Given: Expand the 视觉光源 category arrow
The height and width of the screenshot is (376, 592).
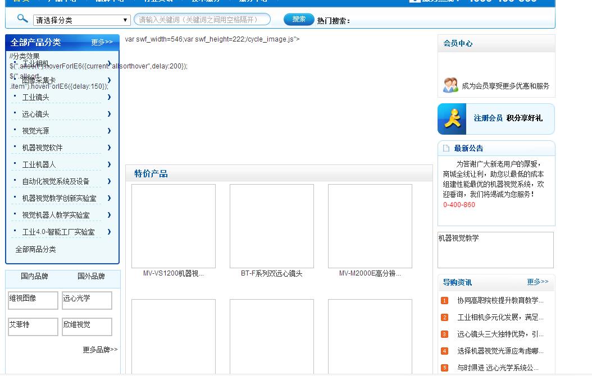Looking at the screenshot, I should point(109,131).
